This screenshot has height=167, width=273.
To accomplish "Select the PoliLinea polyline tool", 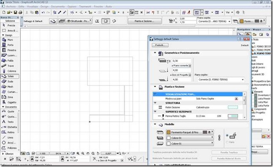I will point(9,148).
